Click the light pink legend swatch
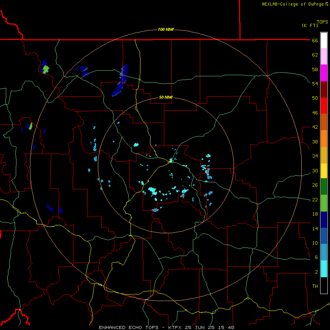The height and width of the screenshot is (330, 330). coord(324,56)
